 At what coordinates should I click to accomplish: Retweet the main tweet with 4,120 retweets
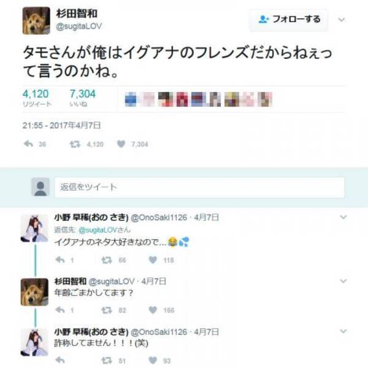click(75, 144)
